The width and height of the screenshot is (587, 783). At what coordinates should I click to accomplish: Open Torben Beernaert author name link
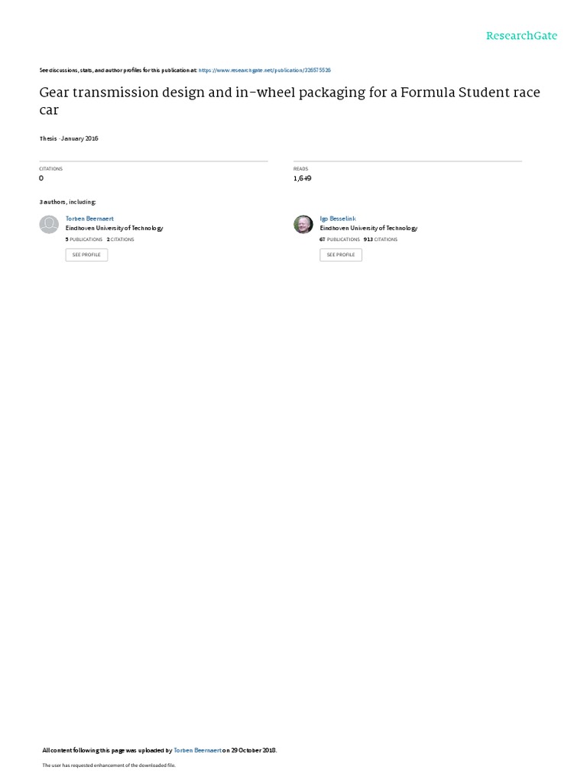pos(89,219)
